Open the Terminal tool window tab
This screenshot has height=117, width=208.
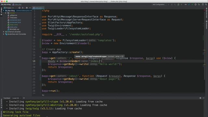click(6, 98)
